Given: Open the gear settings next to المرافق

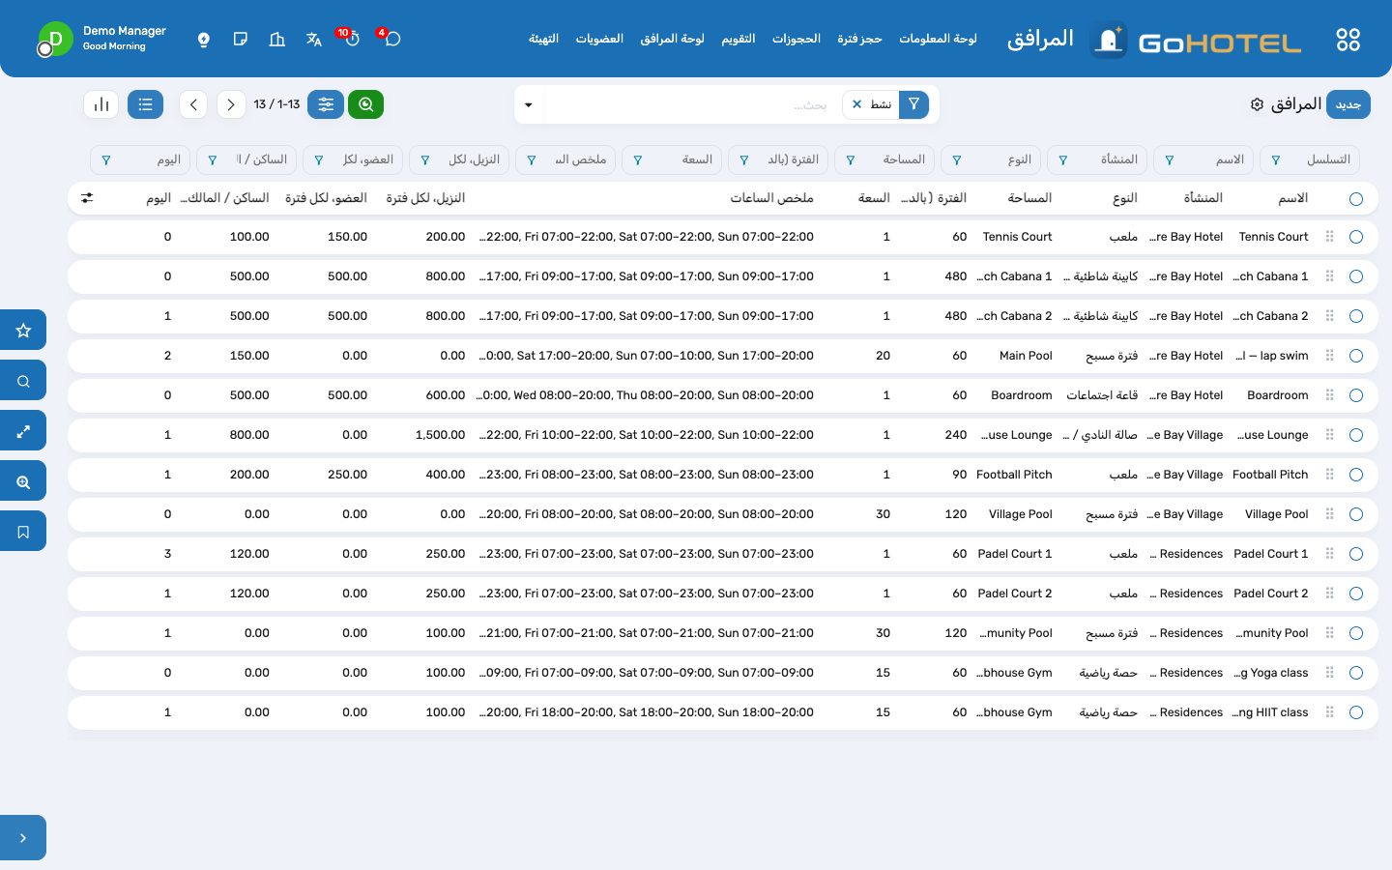Looking at the screenshot, I should [1257, 104].
